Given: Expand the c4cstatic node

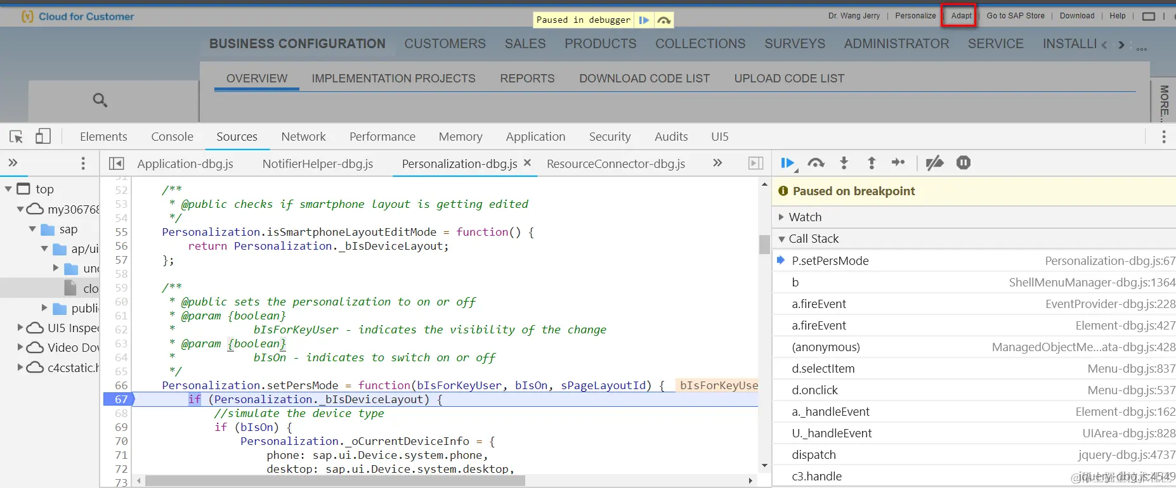Looking at the screenshot, I should [20, 367].
